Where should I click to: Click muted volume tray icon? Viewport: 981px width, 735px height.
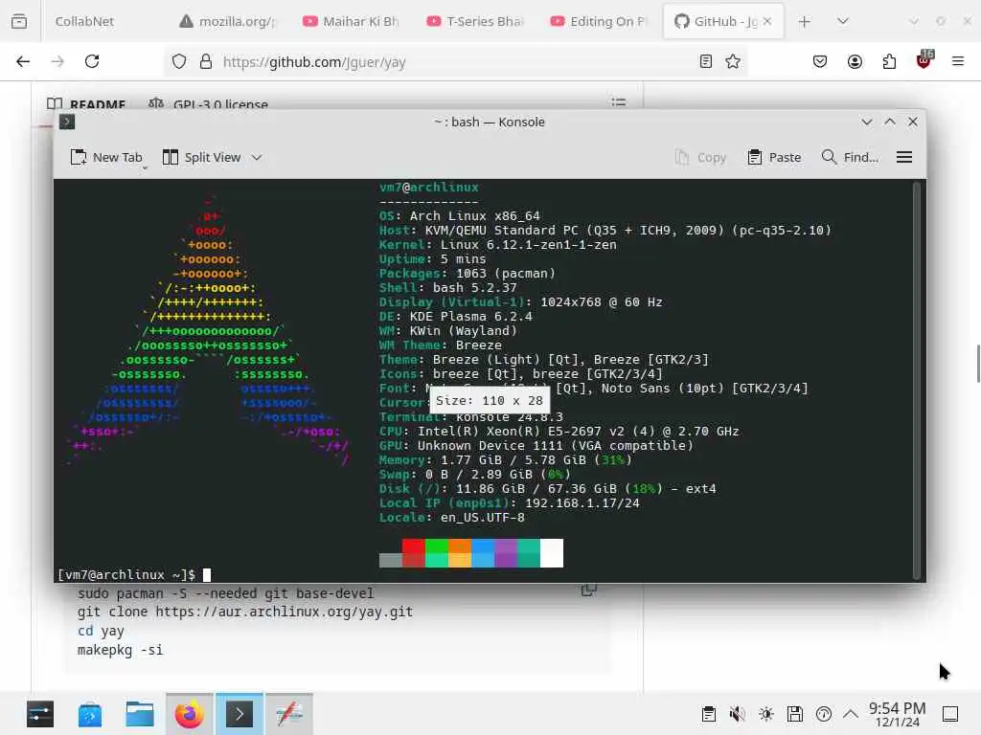coord(738,714)
